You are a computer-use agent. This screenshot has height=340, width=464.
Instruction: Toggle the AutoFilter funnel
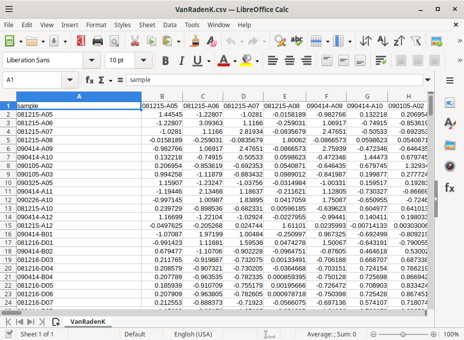click(416, 41)
